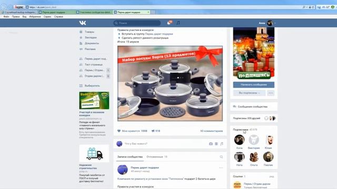Open a new browser tab

pyautogui.click(x=153, y=12)
